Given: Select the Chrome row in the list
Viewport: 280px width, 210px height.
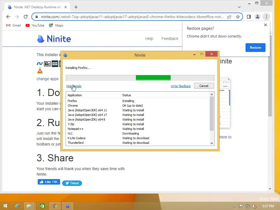Looking at the screenshot, I should click(x=138, y=106).
